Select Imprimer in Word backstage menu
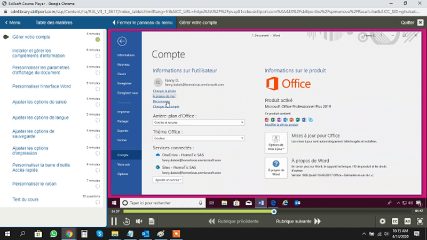427x240 pixels. click(x=123, y=112)
